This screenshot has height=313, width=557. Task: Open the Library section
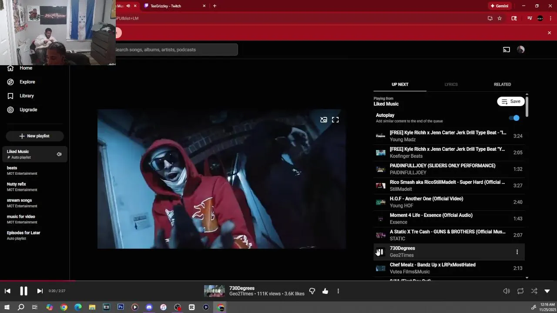click(x=27, y=96)
